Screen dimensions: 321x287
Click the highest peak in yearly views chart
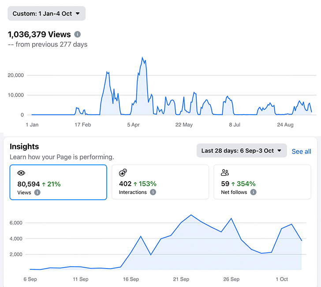tap(142, 58)
